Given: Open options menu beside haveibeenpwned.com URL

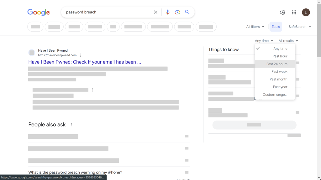Looking at the screenshot, I should tap(81, 55).
